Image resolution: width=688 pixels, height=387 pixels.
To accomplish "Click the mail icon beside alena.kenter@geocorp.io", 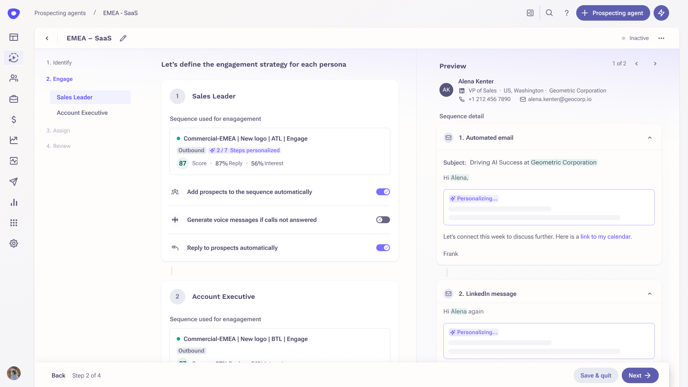I will (x=523, y=99).
